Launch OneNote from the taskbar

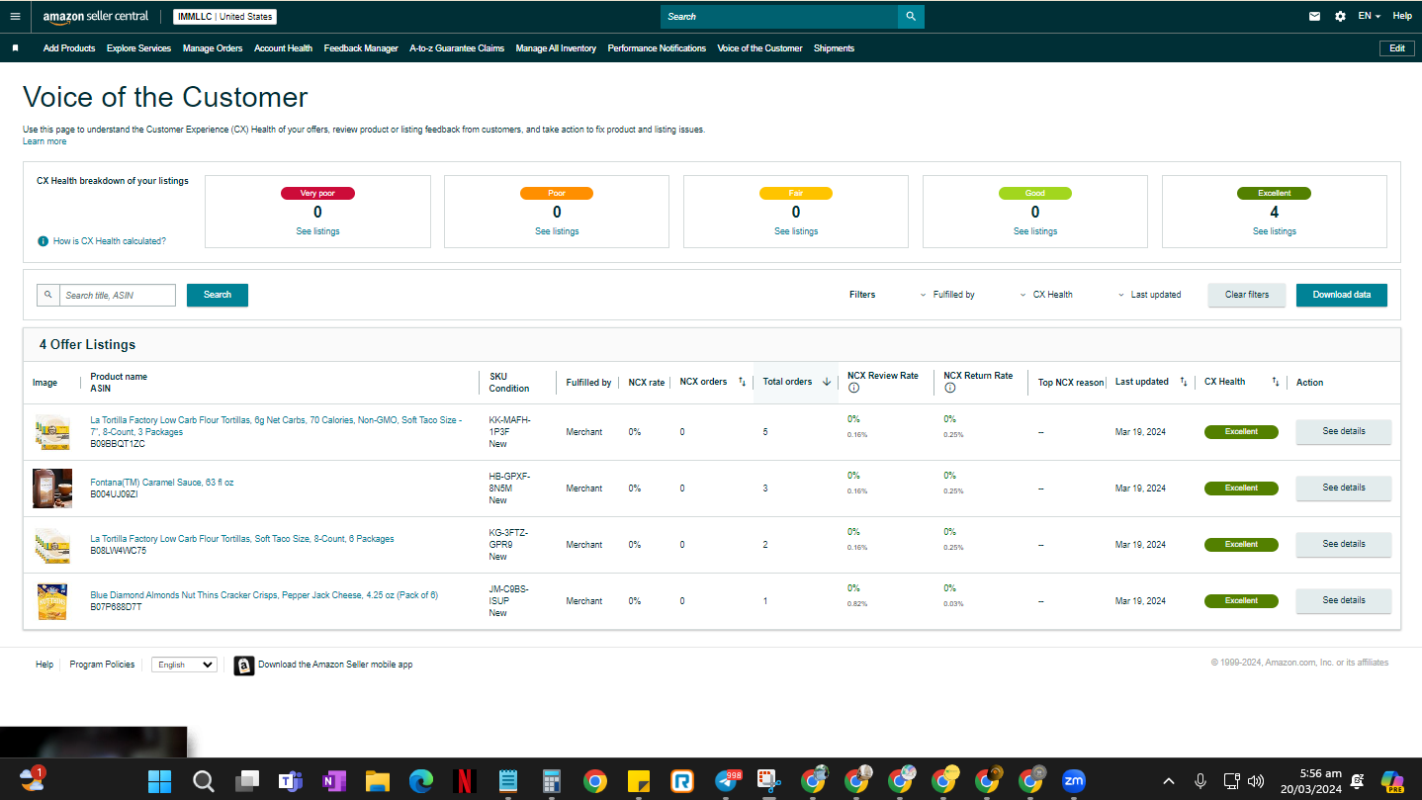coord(333,781)
